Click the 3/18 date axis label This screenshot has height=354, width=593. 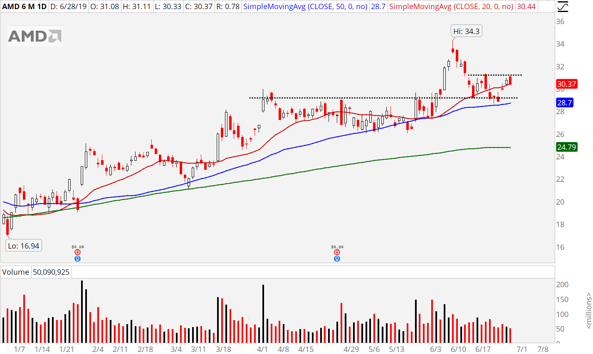click(224, 349)
